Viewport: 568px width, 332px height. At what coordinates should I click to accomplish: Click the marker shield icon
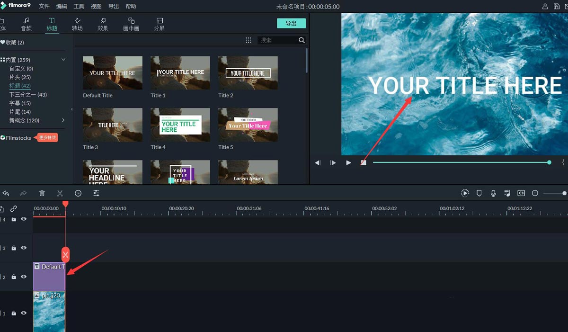pyautogui.click(x=479, y=193)
